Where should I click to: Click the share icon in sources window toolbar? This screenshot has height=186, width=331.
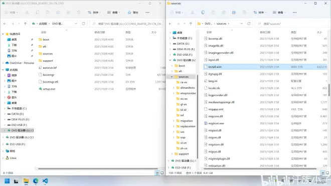click(x=234, y=13)
